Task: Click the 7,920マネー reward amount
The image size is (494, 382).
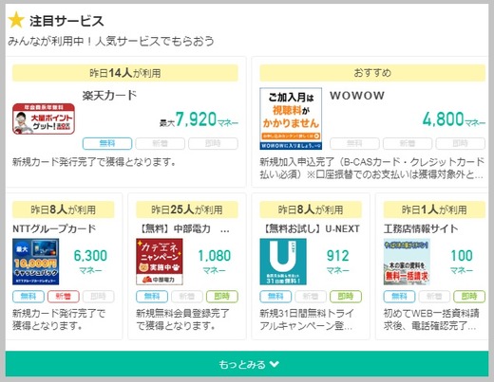Action: pyautogui.click(x=199, y=119)
